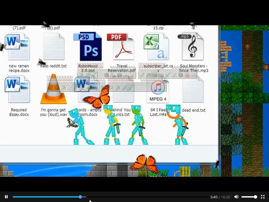Image resolution: width=269 pixels, height=202 pixels.
Task: Select the 'dead end.txt' file name
Action: click(x=194, y=110)
